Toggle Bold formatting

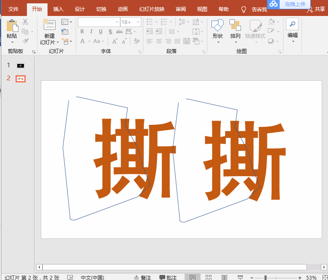(82, 32)
